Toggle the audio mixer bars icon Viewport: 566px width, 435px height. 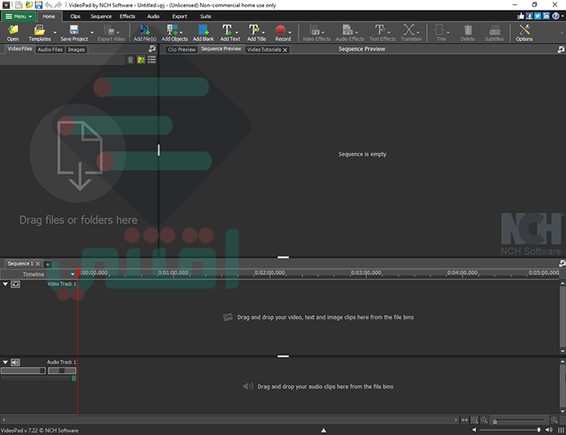pos(561,429)
